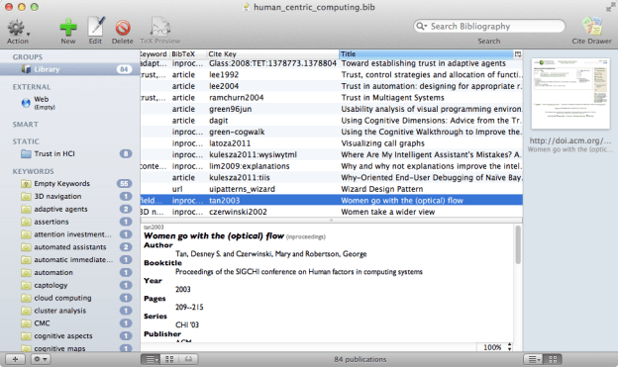Open the attached paper thumbnail

point(570,93)
